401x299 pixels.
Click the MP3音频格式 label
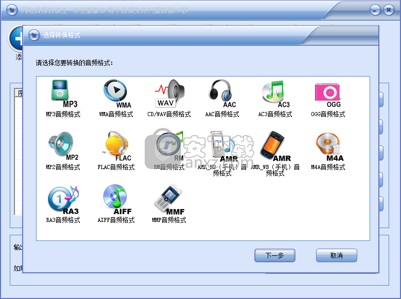(63, 114)
